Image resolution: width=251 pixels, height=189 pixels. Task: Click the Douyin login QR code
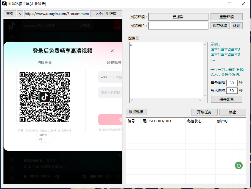(x=45, y=97)
